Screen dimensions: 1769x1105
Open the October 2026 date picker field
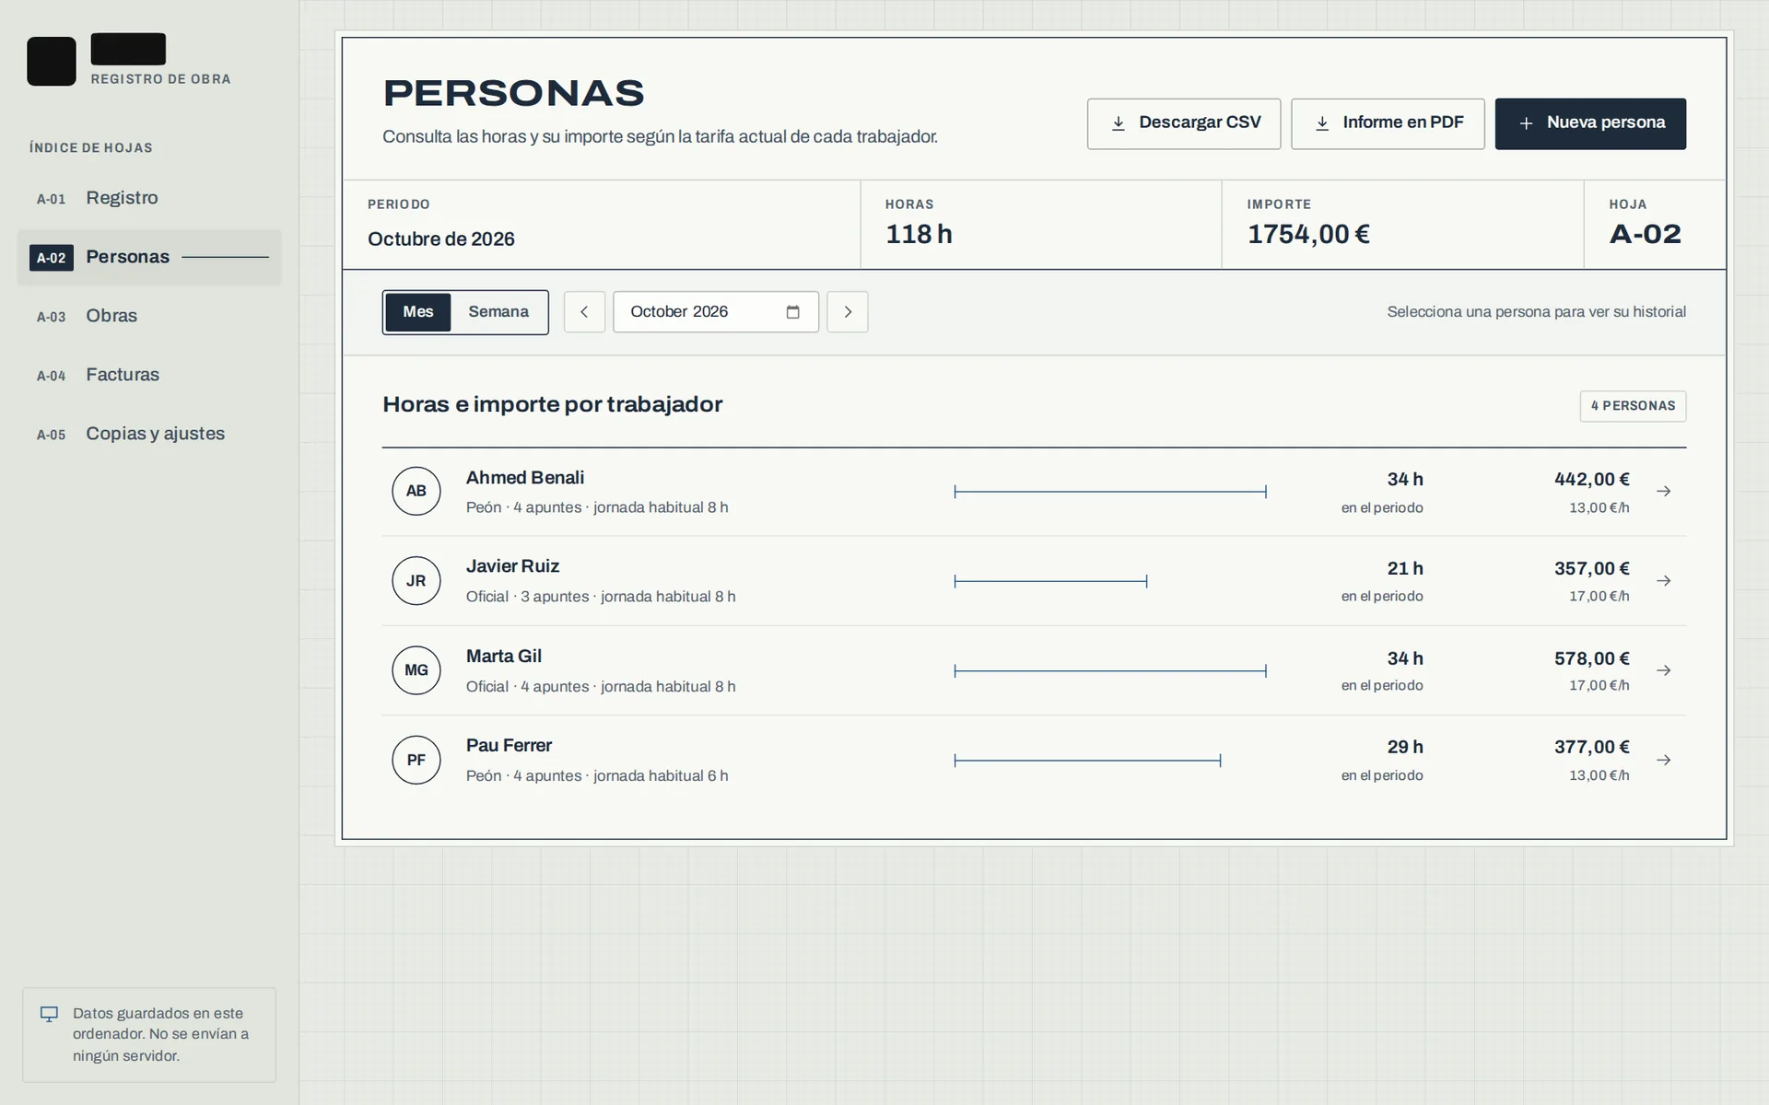716,312
